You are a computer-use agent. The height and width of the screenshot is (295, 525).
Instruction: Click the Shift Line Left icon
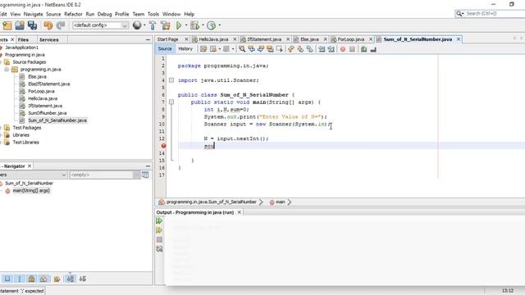click(x=322, y=49)
